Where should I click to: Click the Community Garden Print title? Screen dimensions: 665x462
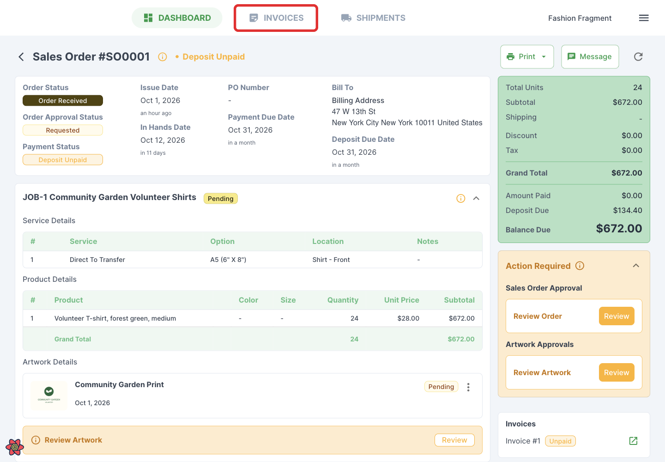[x=119, y=384]
